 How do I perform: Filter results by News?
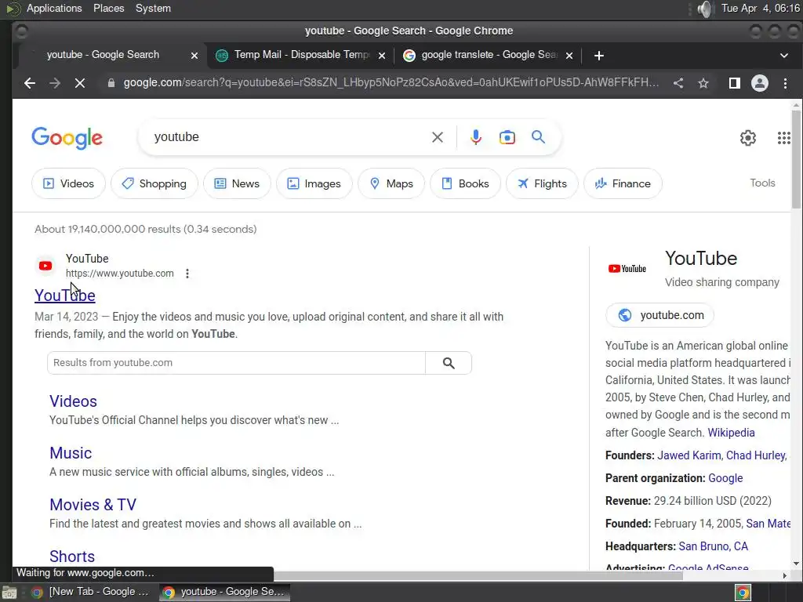pyautogui.click(x=237, y=183)
